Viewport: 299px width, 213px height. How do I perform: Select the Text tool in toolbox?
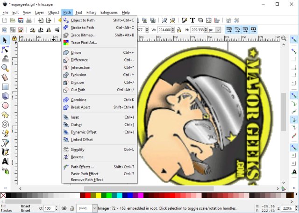click(x=5, y=161)
